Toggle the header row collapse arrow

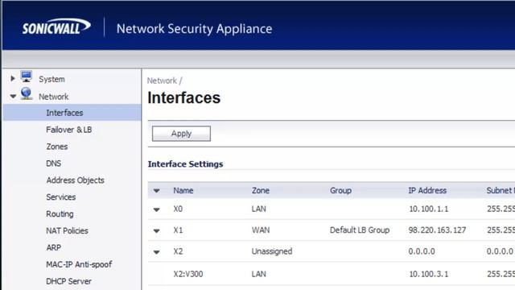pos(157,191)
